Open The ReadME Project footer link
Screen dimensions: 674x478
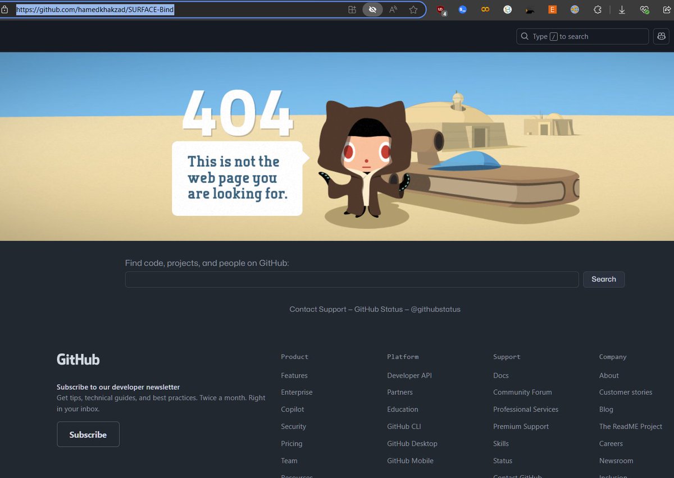pos(631,426)
